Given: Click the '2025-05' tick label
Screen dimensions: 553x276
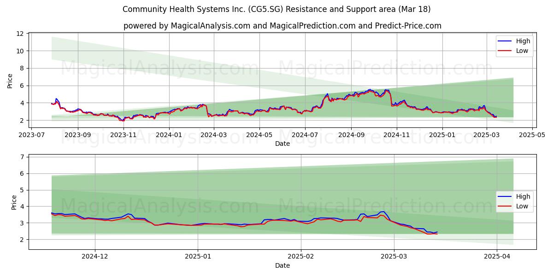Looking at the screenshot, I should coord(532,135).
